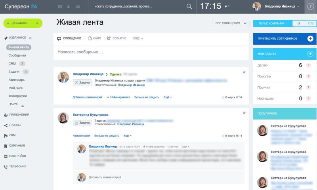Open Задачи in sidebar menu

click(x=14, y=72)
